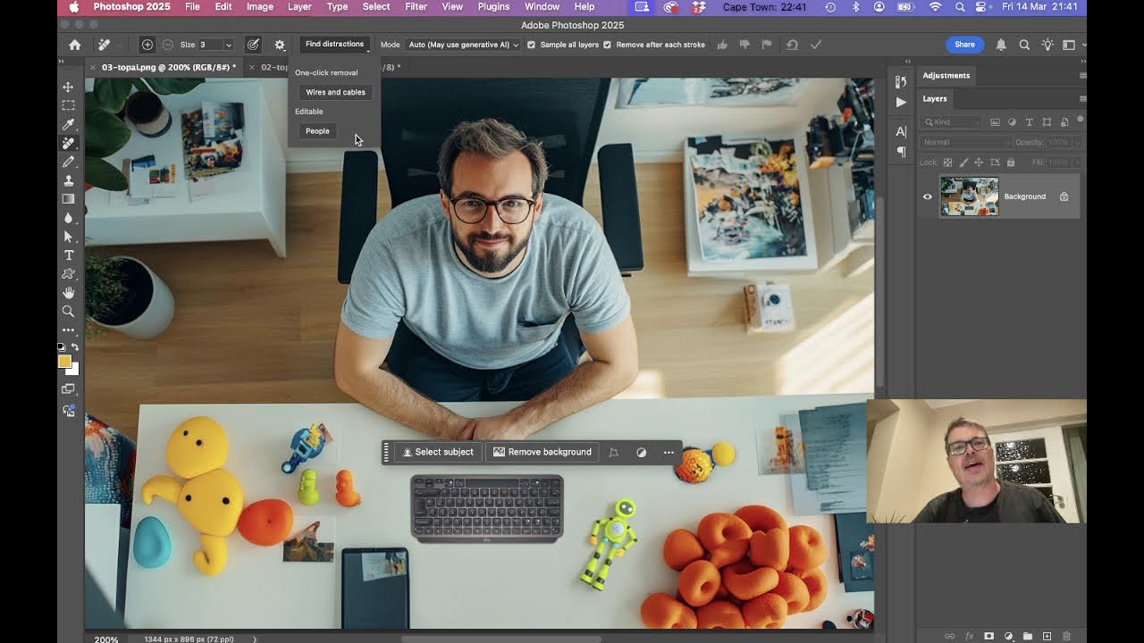Select the Remove healing tool in toolbox
This screenshot has width=1144, height=643.
tap(68, 143)
